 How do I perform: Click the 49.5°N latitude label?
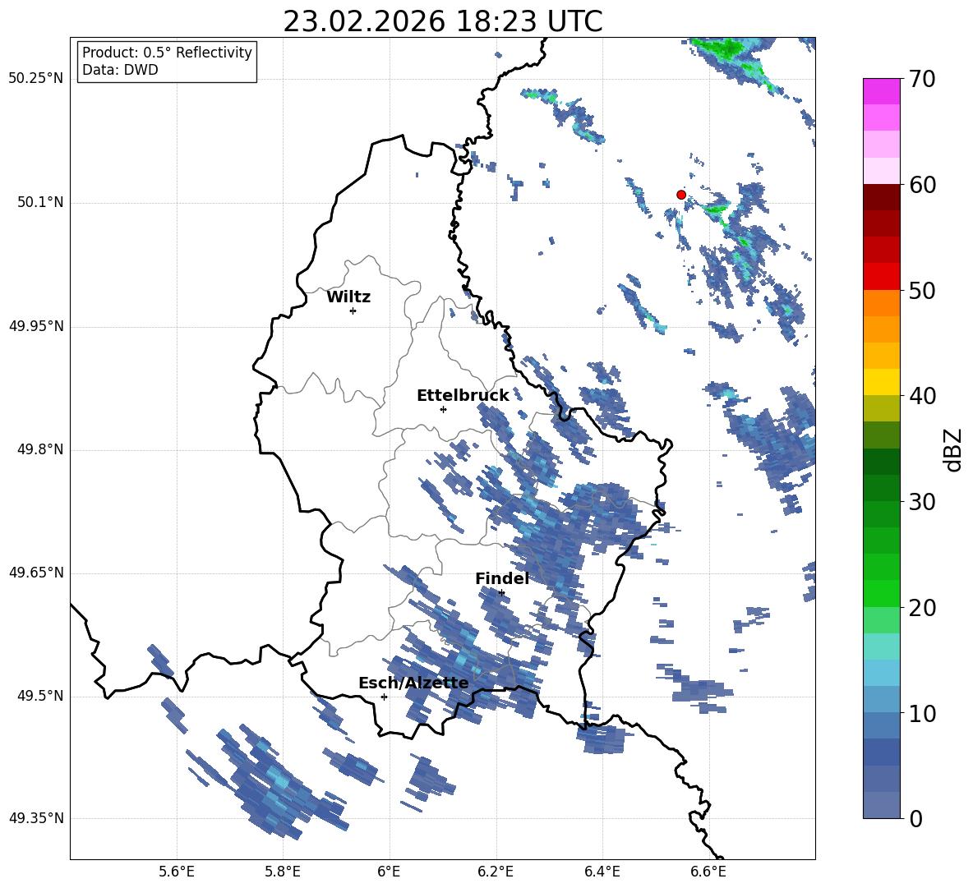[x=40, y=696]
